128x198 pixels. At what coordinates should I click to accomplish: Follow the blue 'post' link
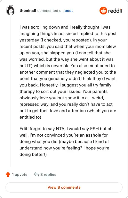[x=69, y=11]
